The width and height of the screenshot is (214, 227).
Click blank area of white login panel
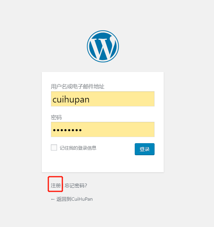[x=103, y=164]
